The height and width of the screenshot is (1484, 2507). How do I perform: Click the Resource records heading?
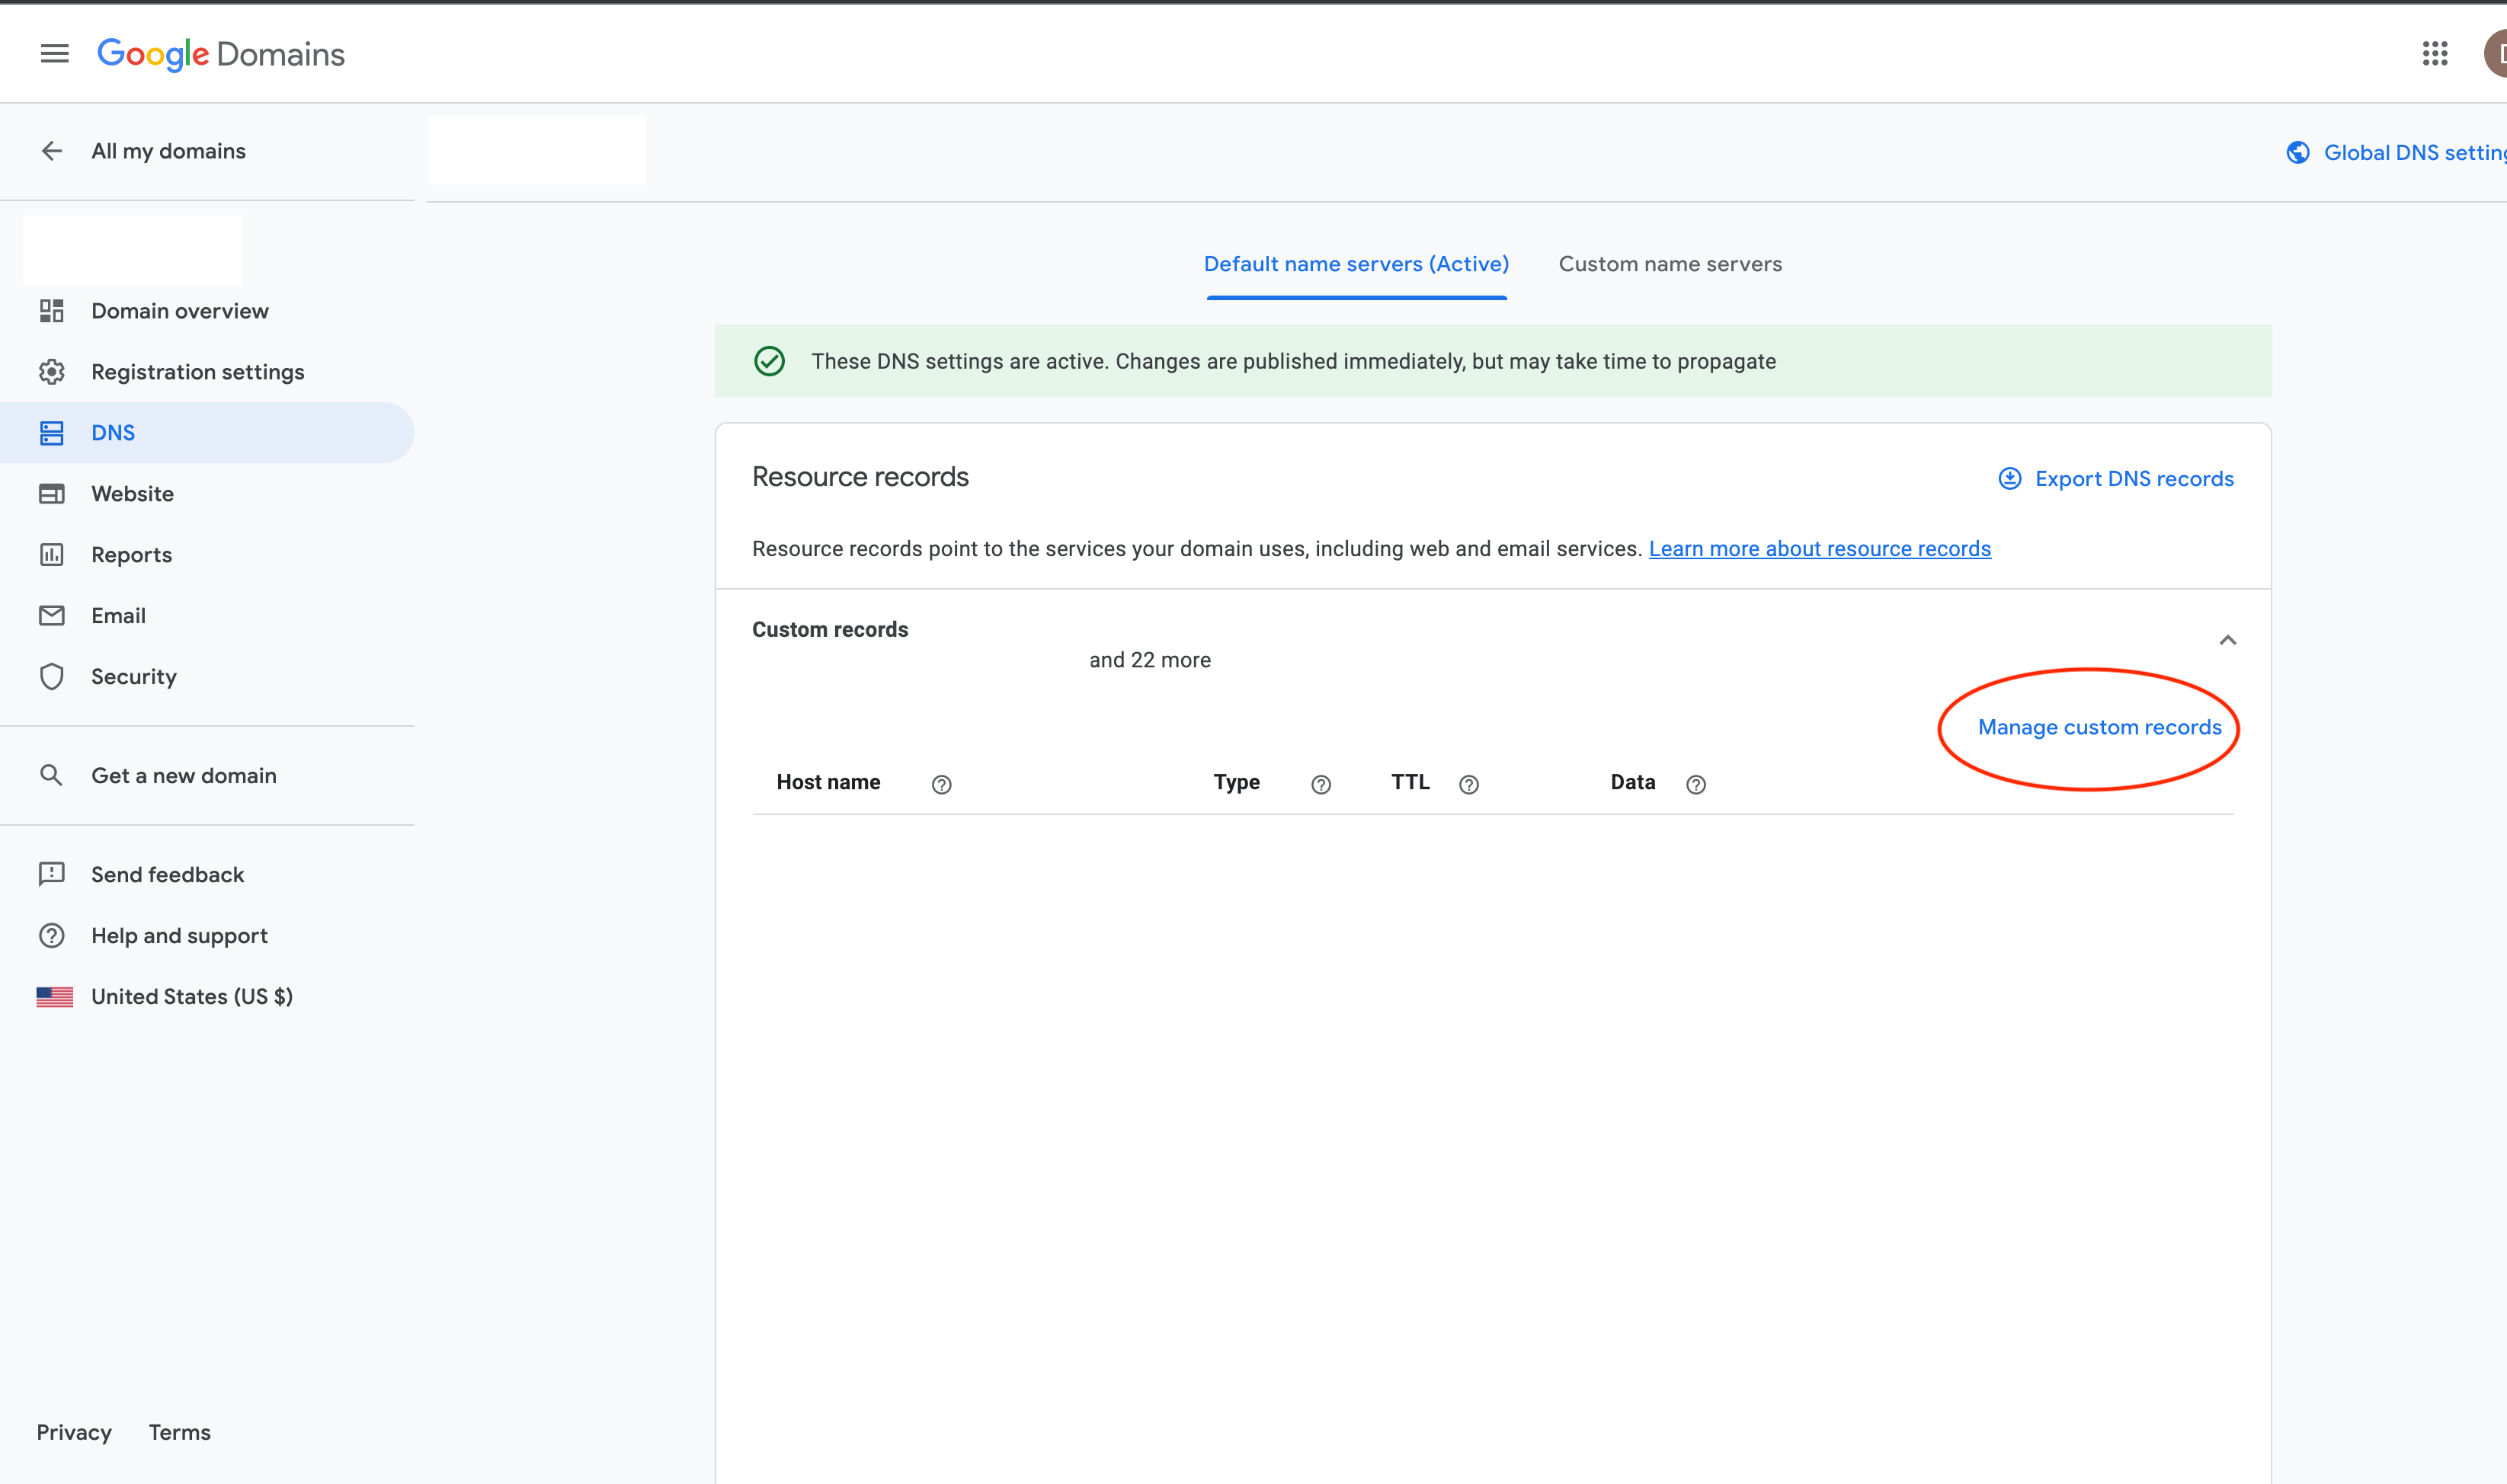(860, 477)
